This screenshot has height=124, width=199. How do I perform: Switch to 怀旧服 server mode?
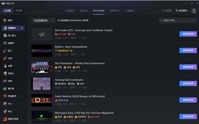coord(19,11)
